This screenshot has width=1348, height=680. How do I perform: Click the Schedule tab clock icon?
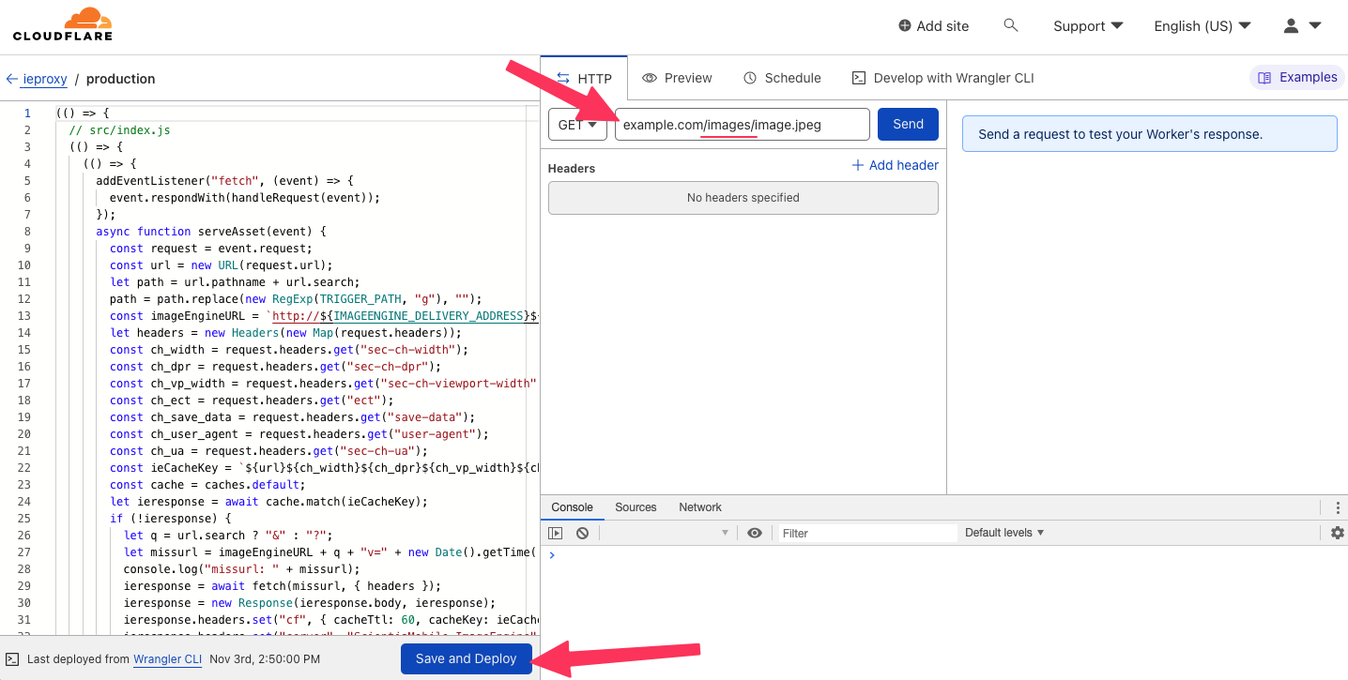[x=750, y=78]
